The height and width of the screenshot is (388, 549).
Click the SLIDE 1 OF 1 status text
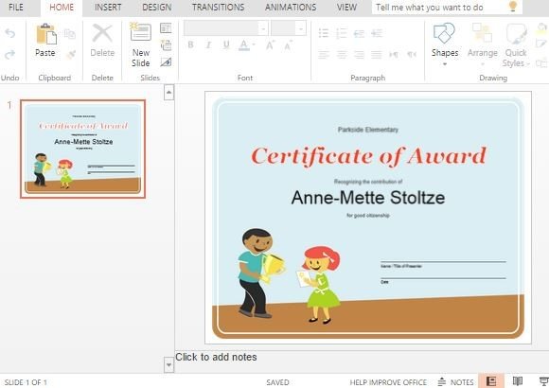(26, 382)
